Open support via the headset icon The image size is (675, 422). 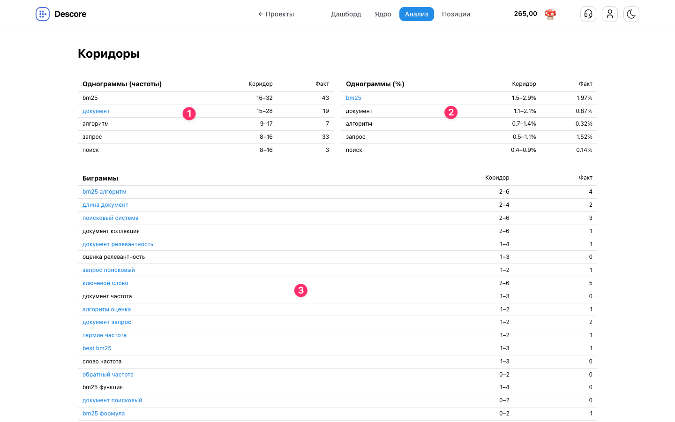click(588, 14)
